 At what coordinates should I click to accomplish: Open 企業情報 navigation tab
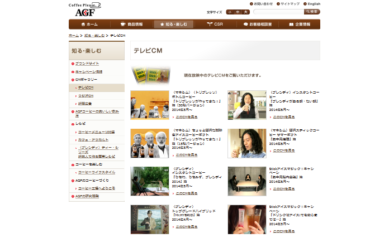point(300,24)
